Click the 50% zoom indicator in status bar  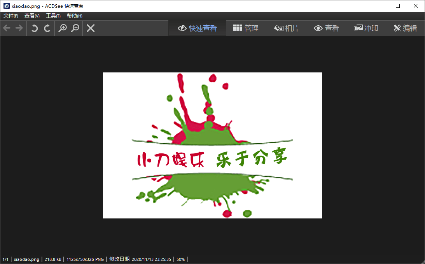click(180, 259)
